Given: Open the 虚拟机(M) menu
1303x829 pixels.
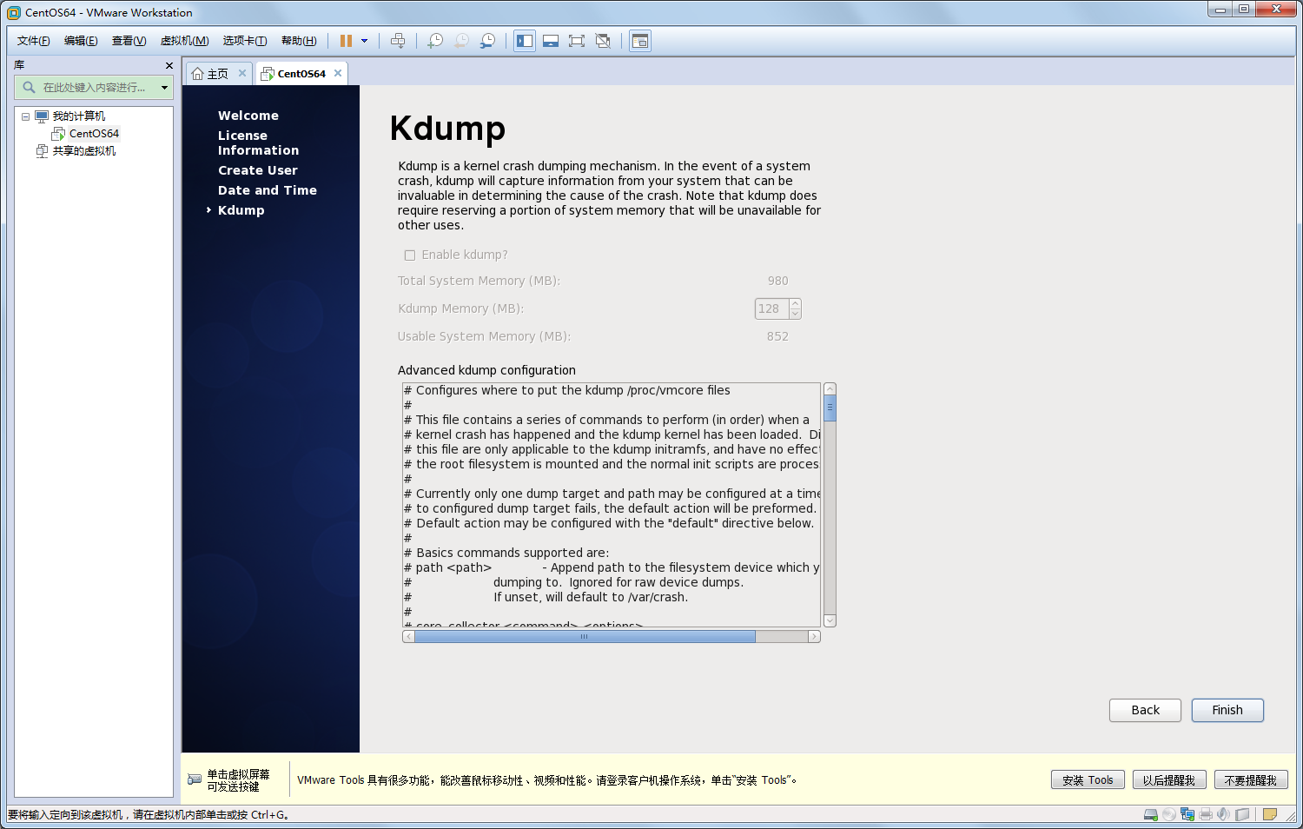Looking at the screenshot, I should click(x=184, y=41).
